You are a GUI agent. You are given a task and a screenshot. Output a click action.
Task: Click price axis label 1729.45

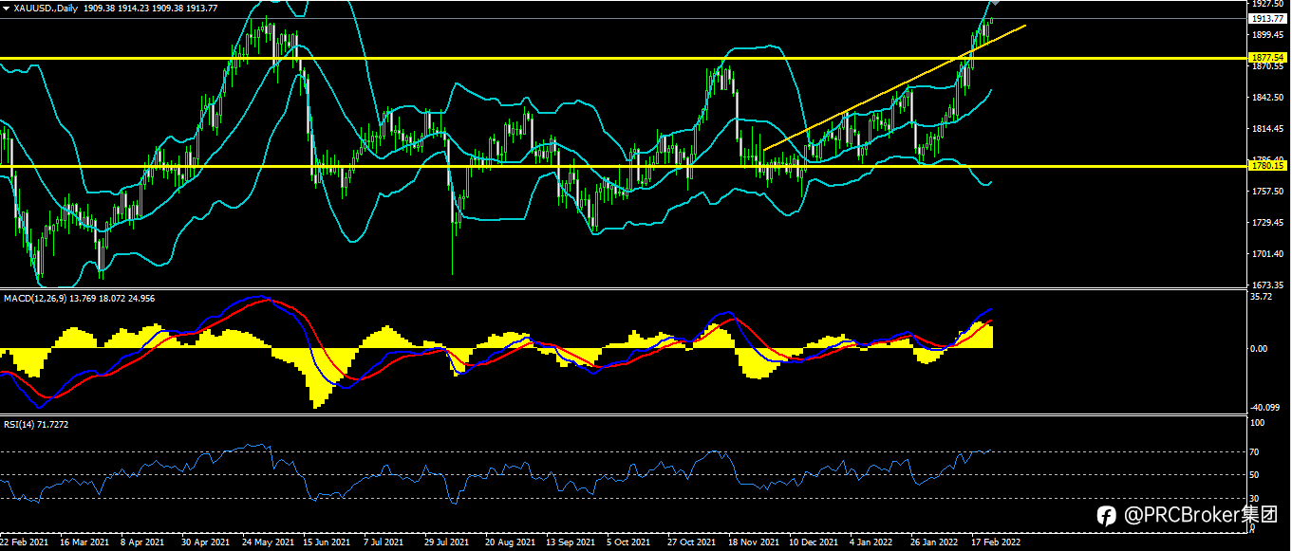pos(1267,223)
